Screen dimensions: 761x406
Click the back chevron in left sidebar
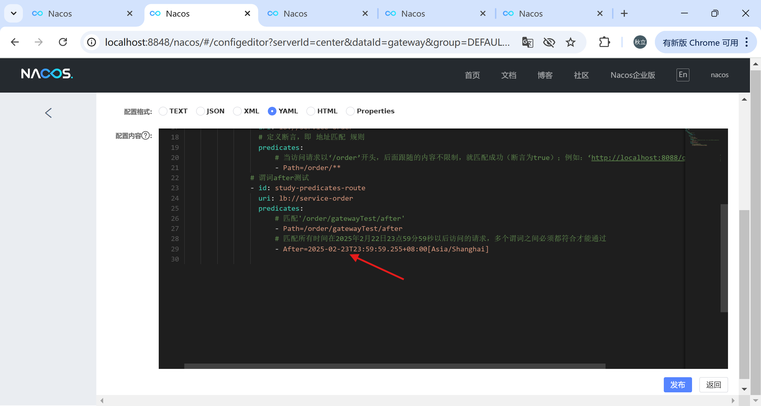click(x=48, y=113)
